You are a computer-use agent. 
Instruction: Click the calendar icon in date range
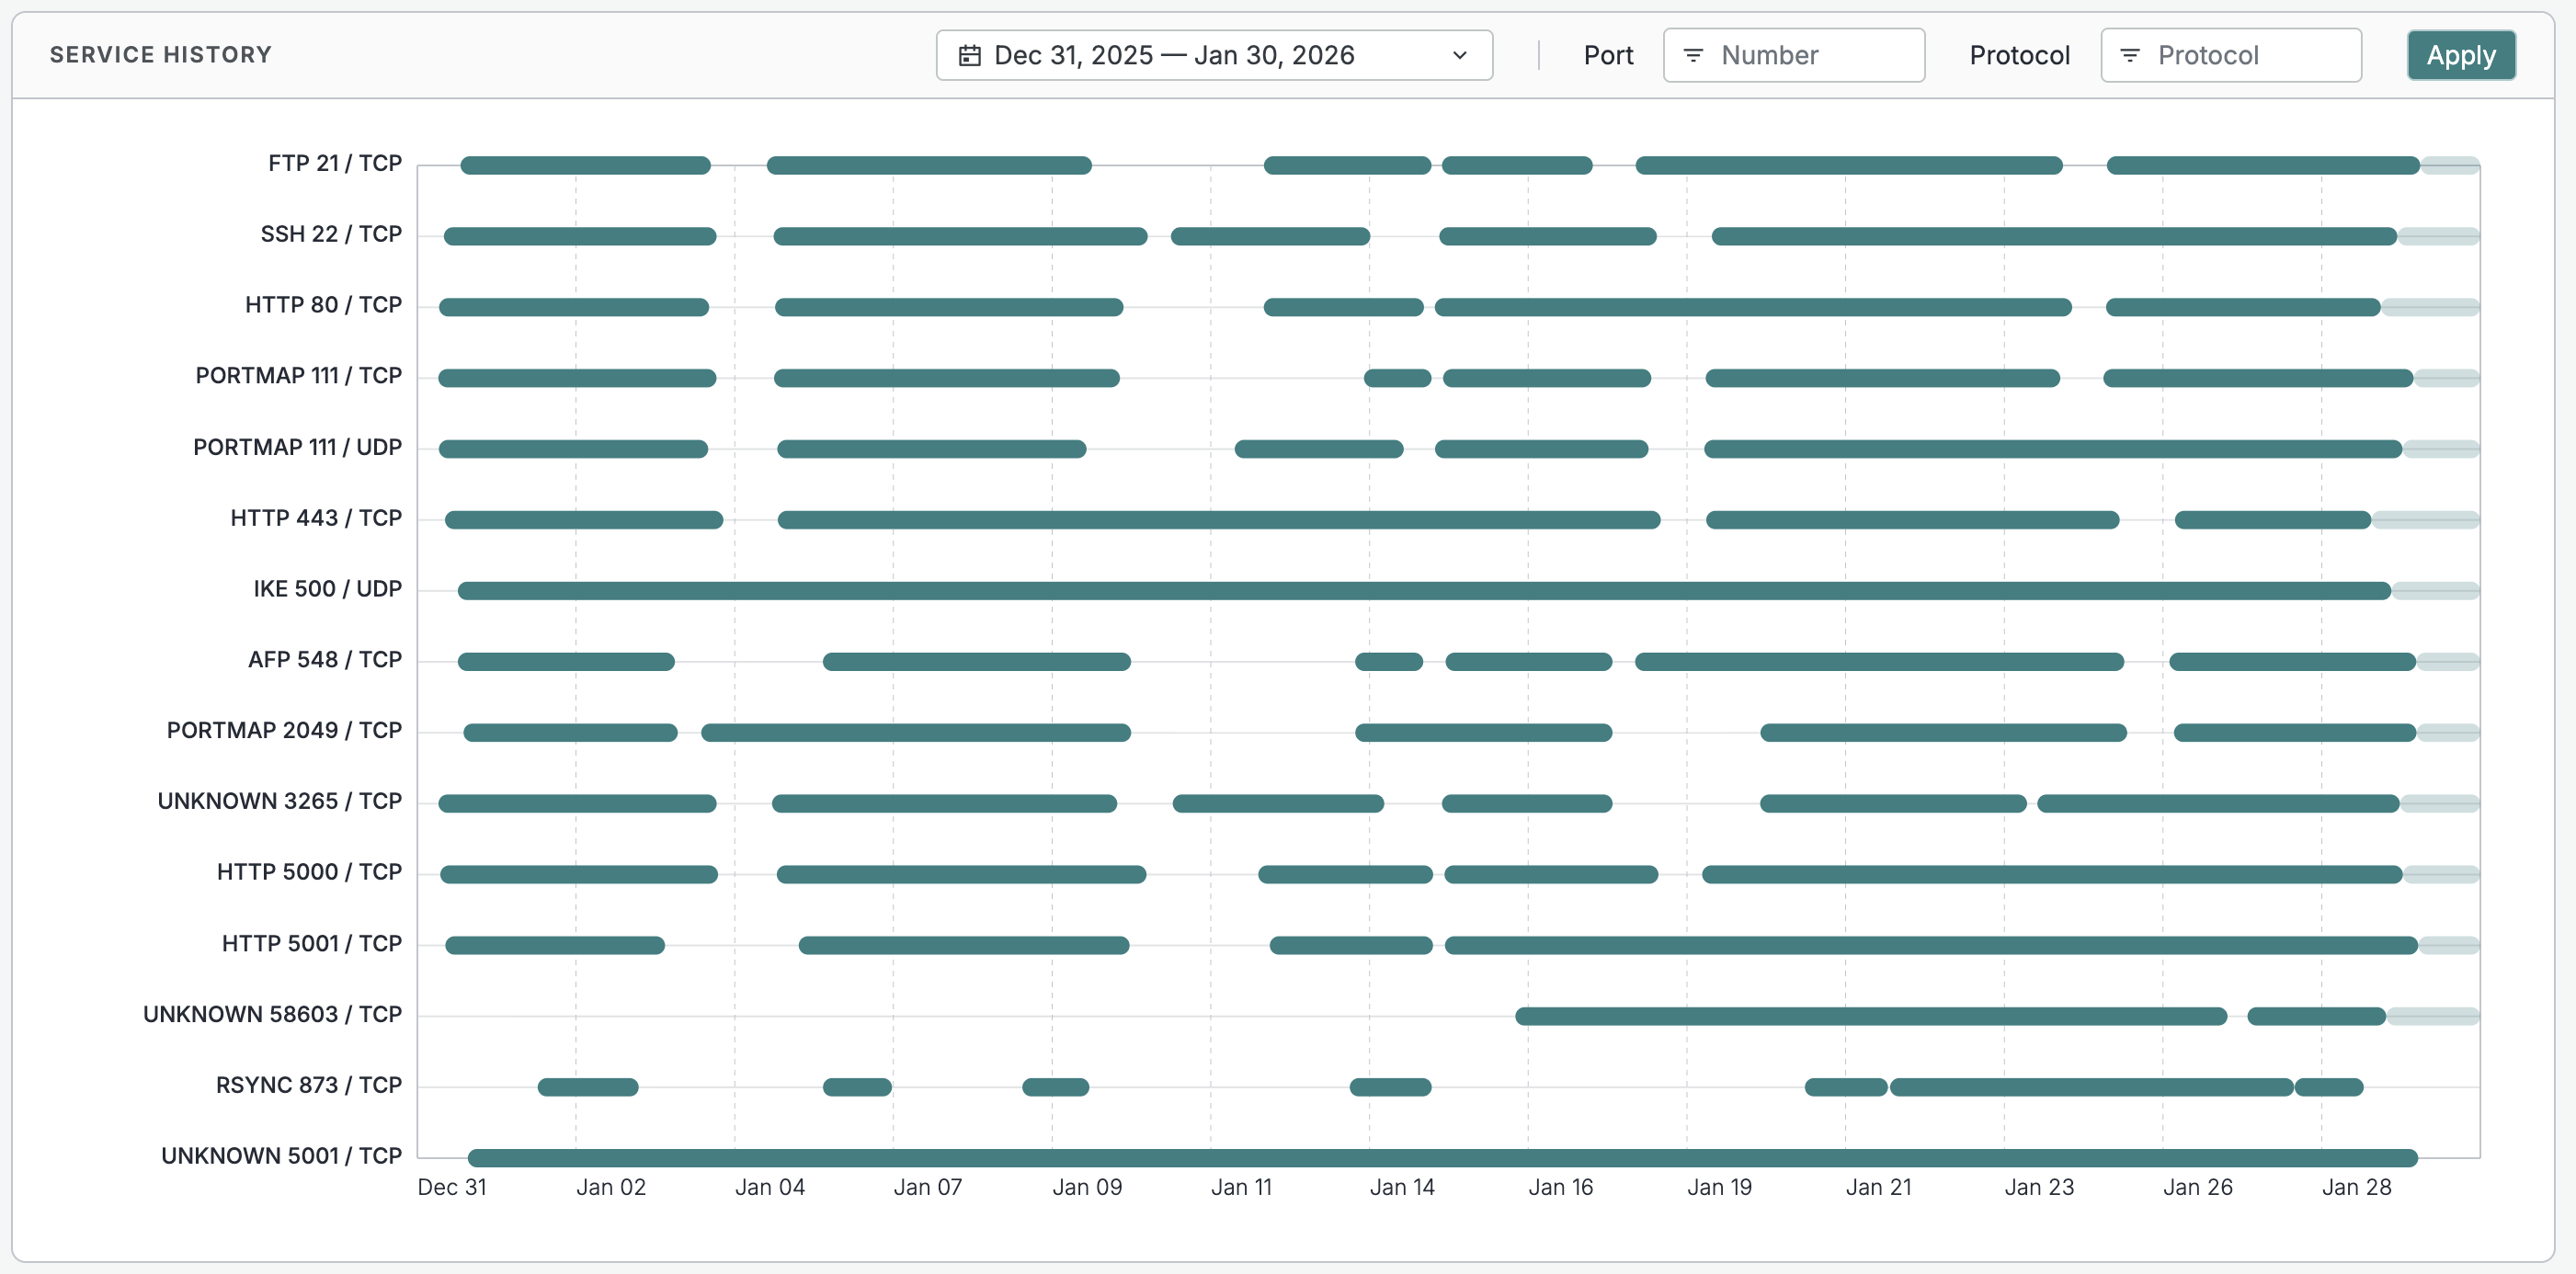tap(969, 55)
